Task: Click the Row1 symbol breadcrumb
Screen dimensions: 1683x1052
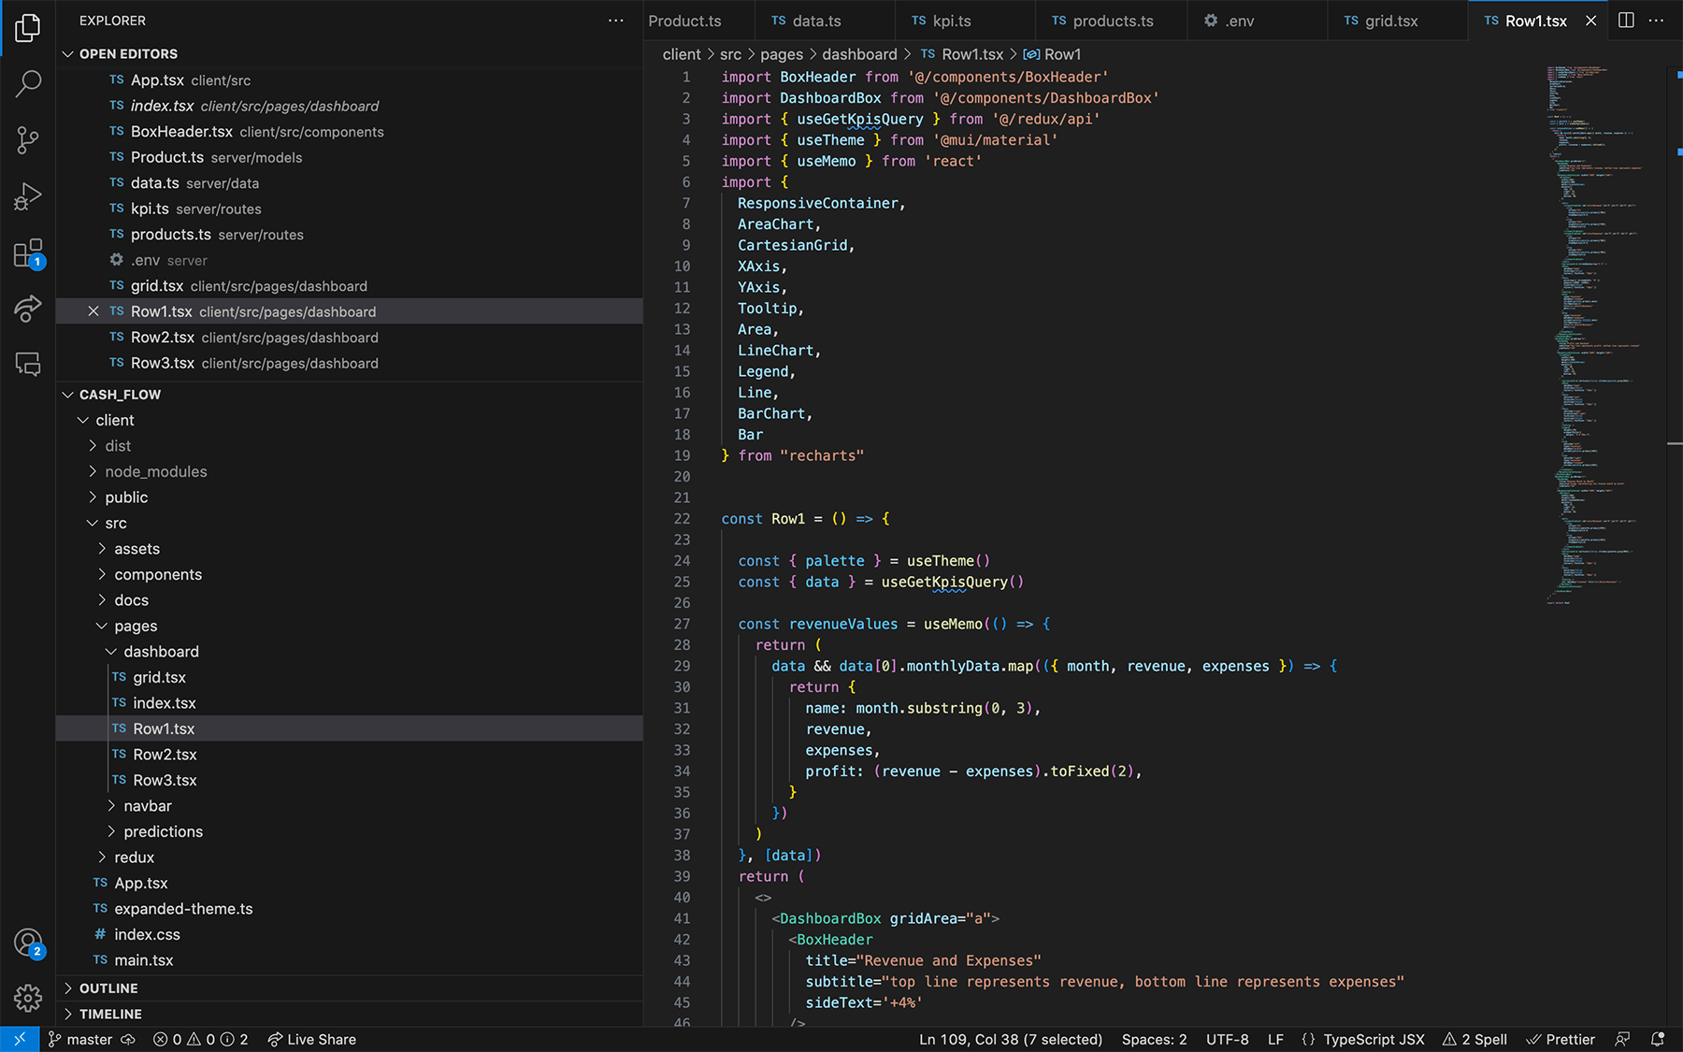Action: [x=1053, y=54]
